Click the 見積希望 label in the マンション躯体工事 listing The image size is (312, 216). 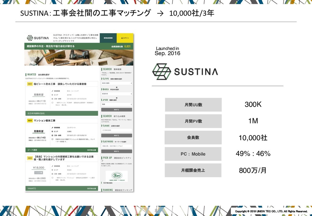[x=38, y=131]
